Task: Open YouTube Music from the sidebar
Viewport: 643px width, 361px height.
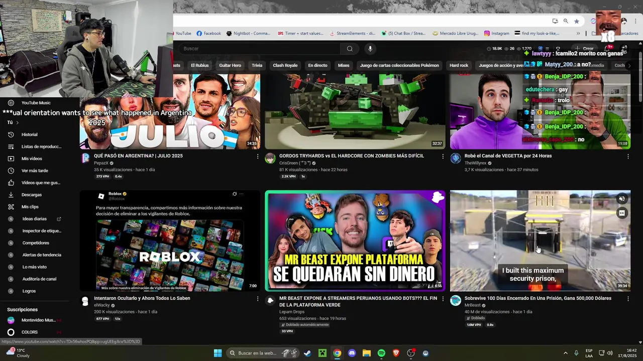Action: pos(35,103)
